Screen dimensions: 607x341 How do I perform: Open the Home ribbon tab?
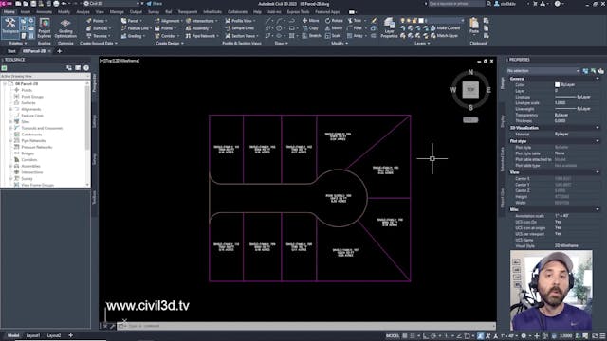9,12
